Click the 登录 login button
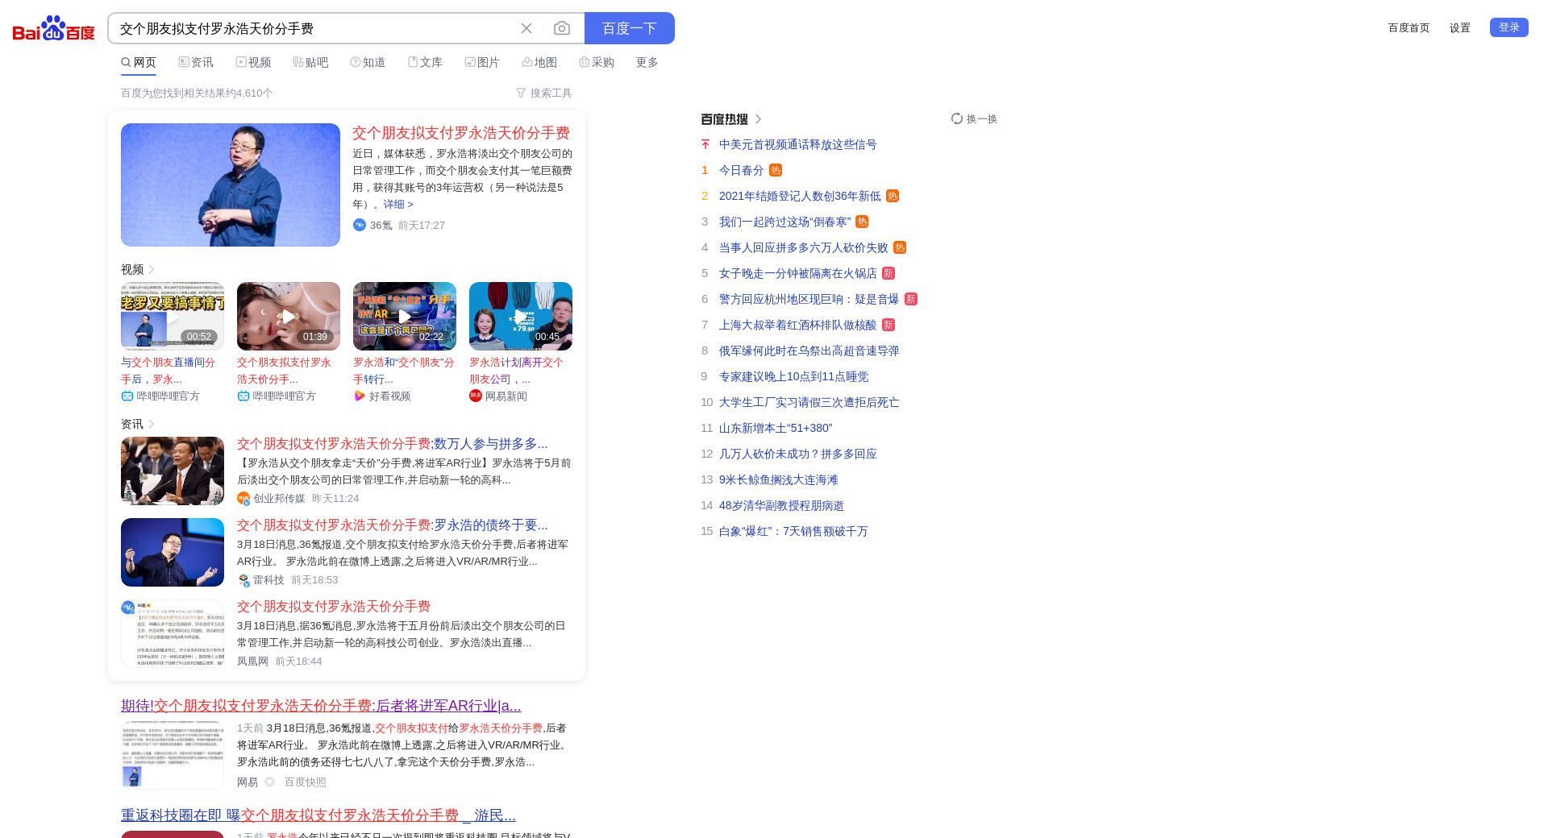1548x838 pixels. (1508, 27)
